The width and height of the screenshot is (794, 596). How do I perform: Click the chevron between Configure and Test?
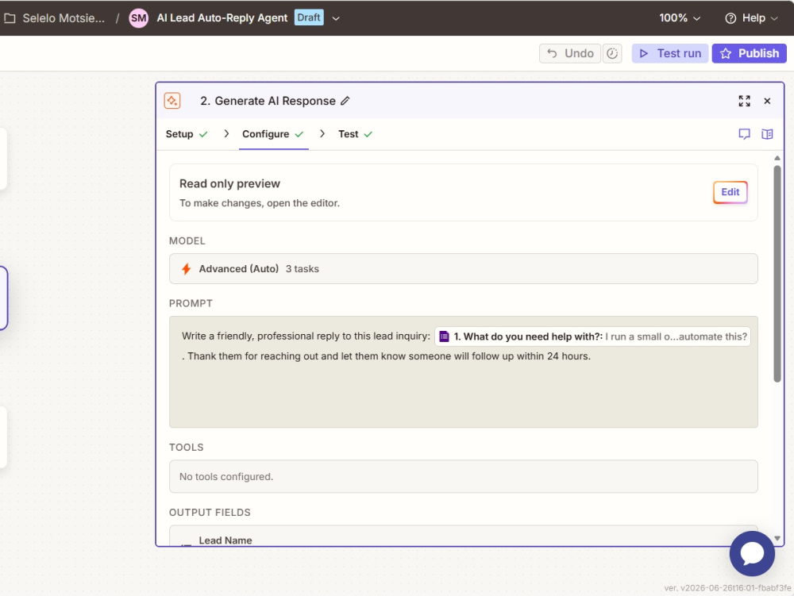pyautogui.click(x=322, y=133)
